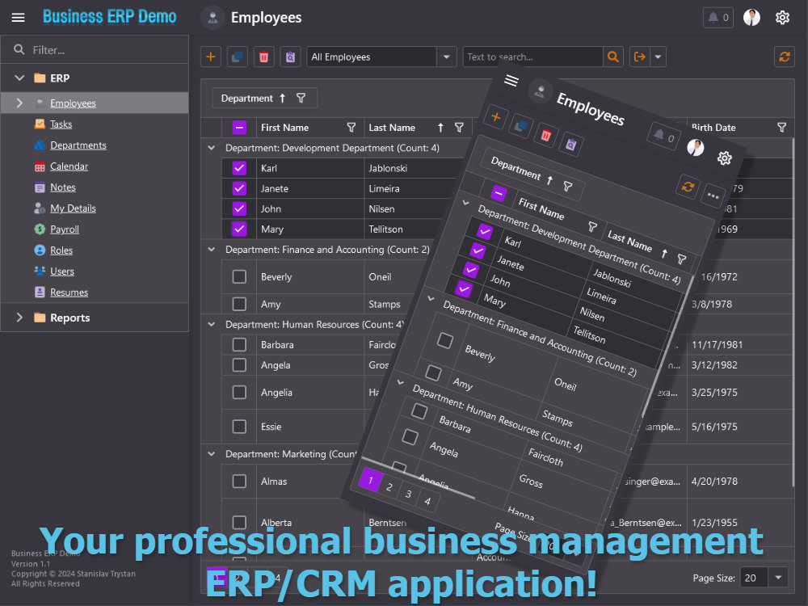Click the purple preview report icon
The width and height of the screenshot is (808, 606).
(291, 57)
